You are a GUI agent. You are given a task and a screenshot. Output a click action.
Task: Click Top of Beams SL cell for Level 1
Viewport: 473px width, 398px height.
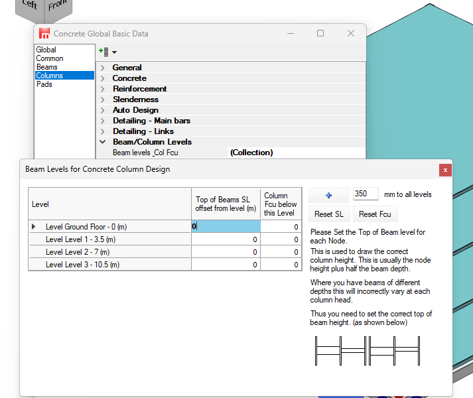click(x=226, y=239)
